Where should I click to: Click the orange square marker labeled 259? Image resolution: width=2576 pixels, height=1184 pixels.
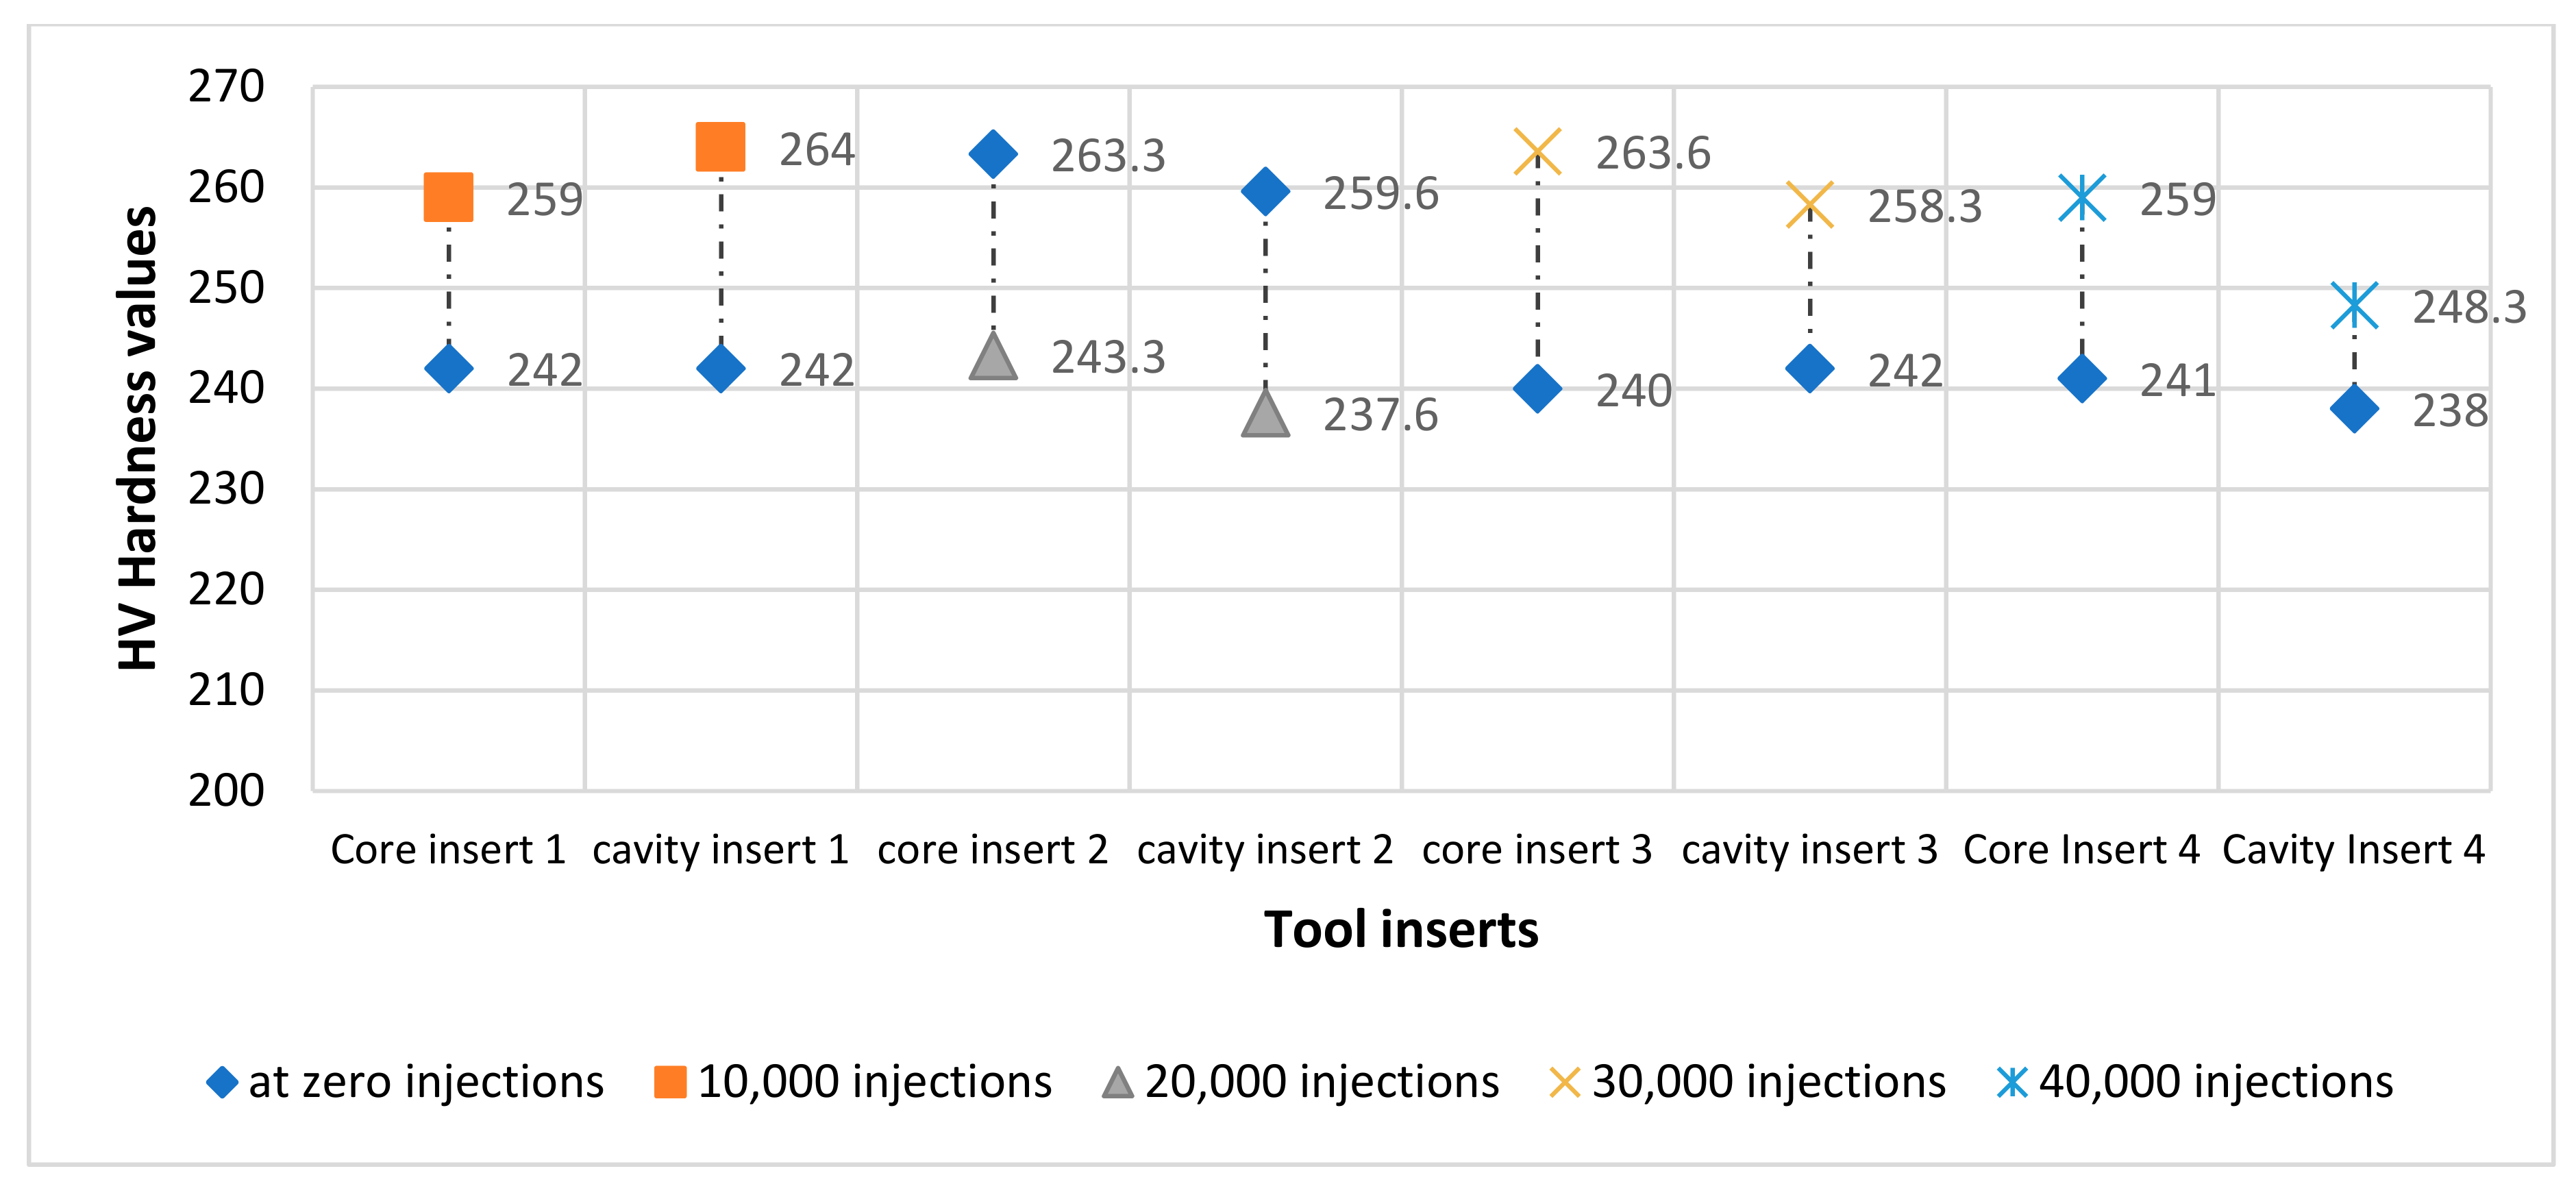click(x=448, y=196)
